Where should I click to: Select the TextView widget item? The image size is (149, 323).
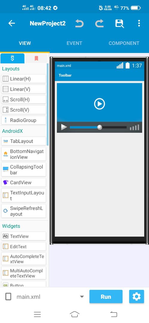(24, 236)
